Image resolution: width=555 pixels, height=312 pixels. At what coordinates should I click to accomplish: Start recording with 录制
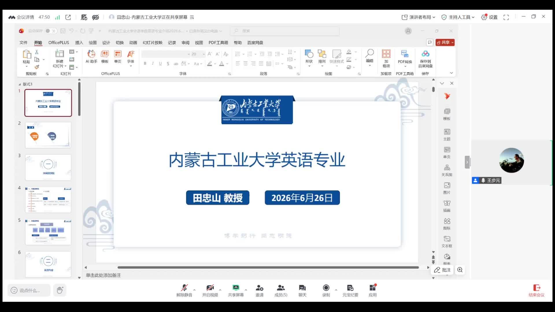pyautogui.click(x=326, y=290)
